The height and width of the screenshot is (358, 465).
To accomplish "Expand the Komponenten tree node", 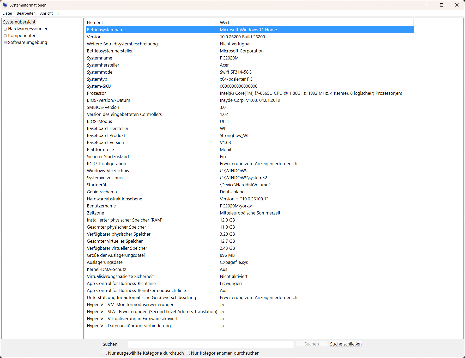I will [x=5, y=36].
